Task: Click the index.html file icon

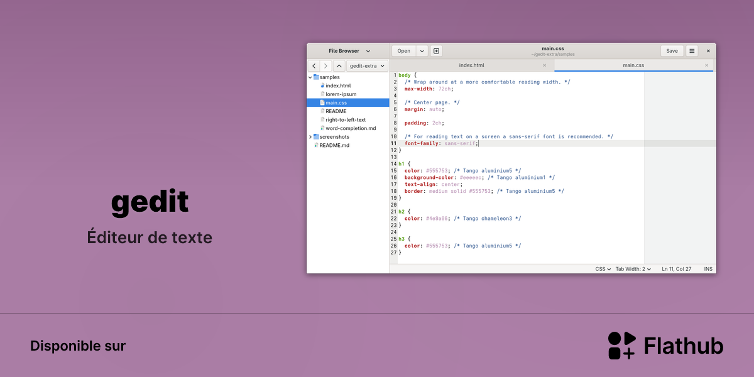Action: point(322,85)
